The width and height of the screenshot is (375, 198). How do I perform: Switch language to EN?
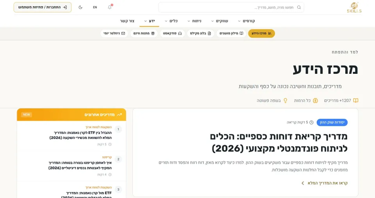point(95,7)
